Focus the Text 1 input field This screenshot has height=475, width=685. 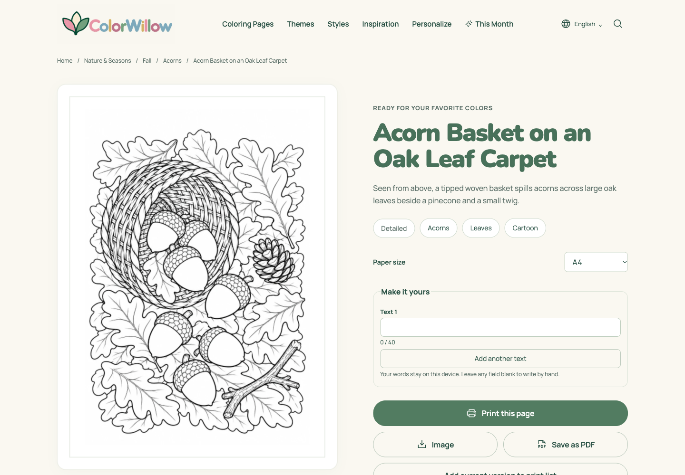click(500, 327)
